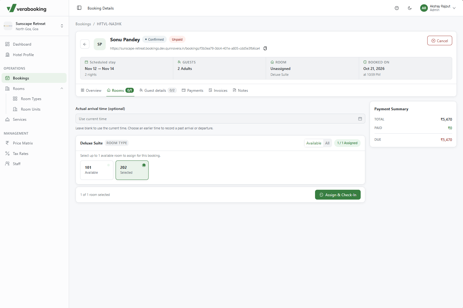Viewport: 463px width, 308px height.
Task: Open Notes tab
Action: pyautogui.click(x=240, y=91)
